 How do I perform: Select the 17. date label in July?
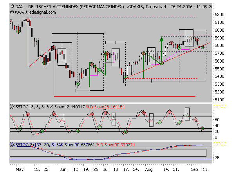126,169
